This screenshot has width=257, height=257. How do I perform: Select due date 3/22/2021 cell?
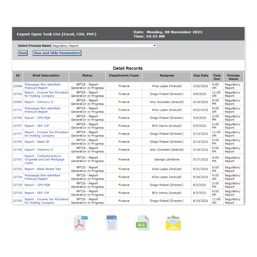click(200, 86)
